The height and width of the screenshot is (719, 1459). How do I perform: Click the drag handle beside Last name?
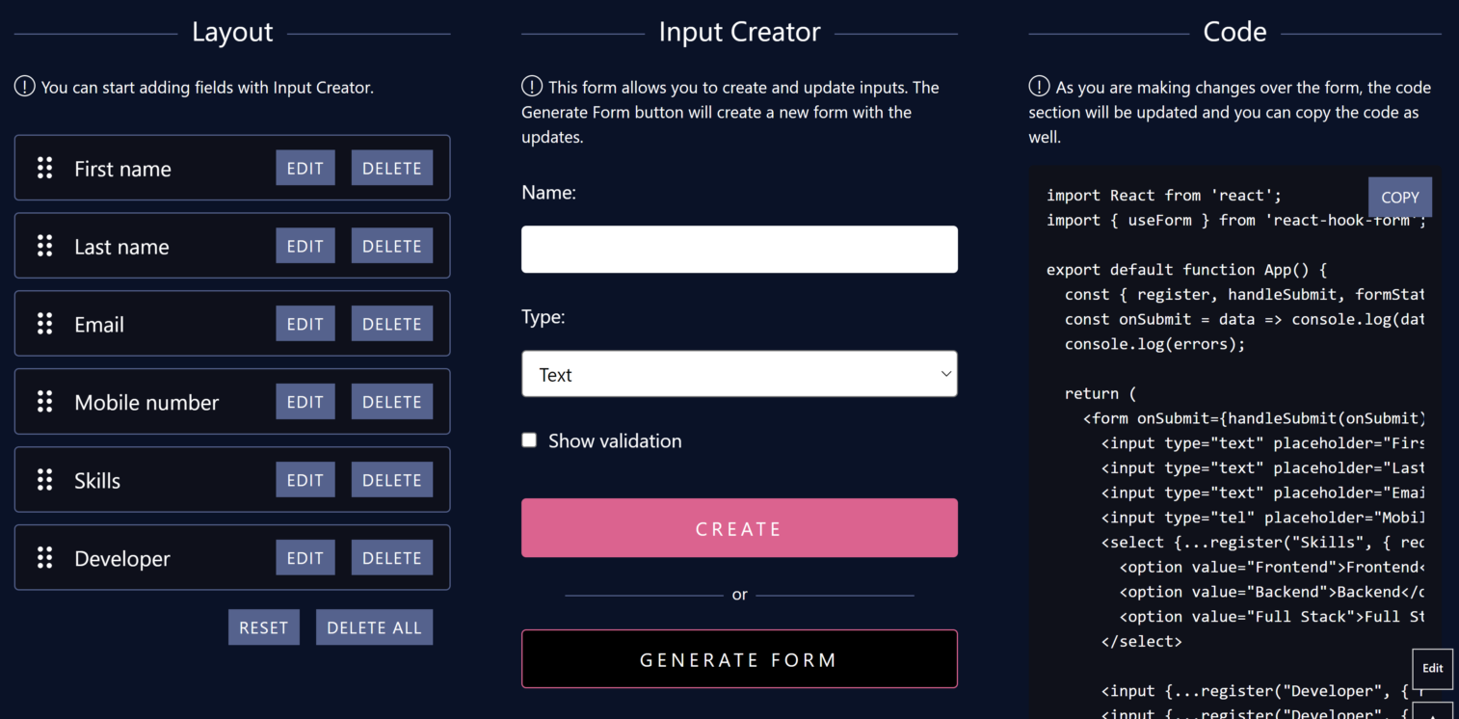click(44, 246)
